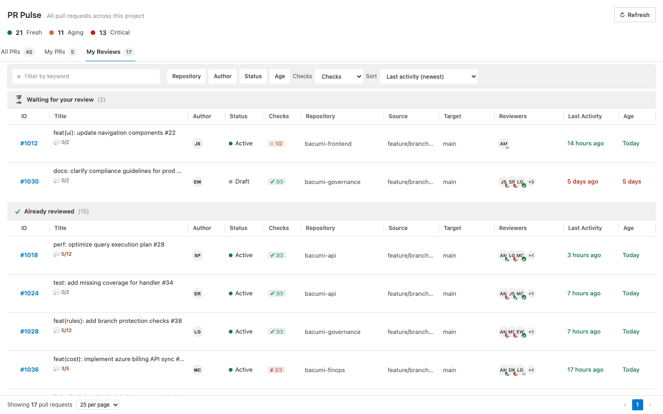This screenshot has width=663, height=414.
Task: Click the "bacumi-frontend" repository cell
Action: [328, 144]
